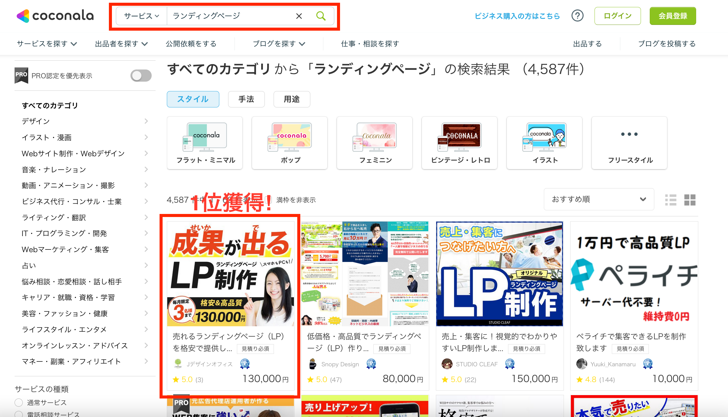Click STUDIO CLEAF seller avatar
Screen dimensions: 728x417
tap(447, 364)
